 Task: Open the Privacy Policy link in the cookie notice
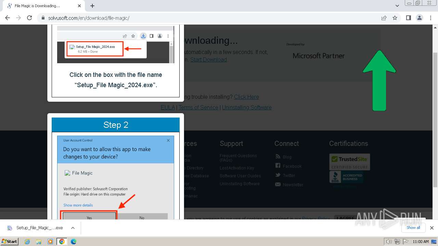[316, 219]
